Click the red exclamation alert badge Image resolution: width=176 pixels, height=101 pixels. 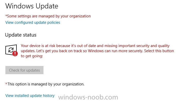pos(15,54)
